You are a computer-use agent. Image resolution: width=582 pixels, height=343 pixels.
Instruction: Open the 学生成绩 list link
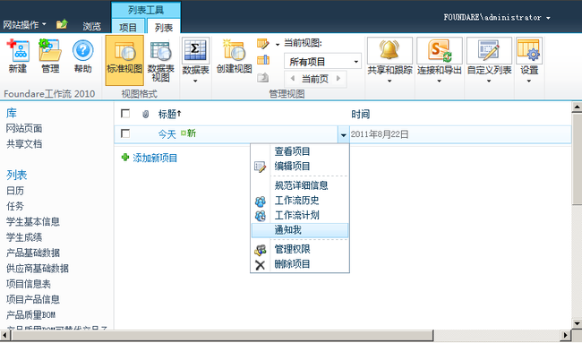[24, 237]
